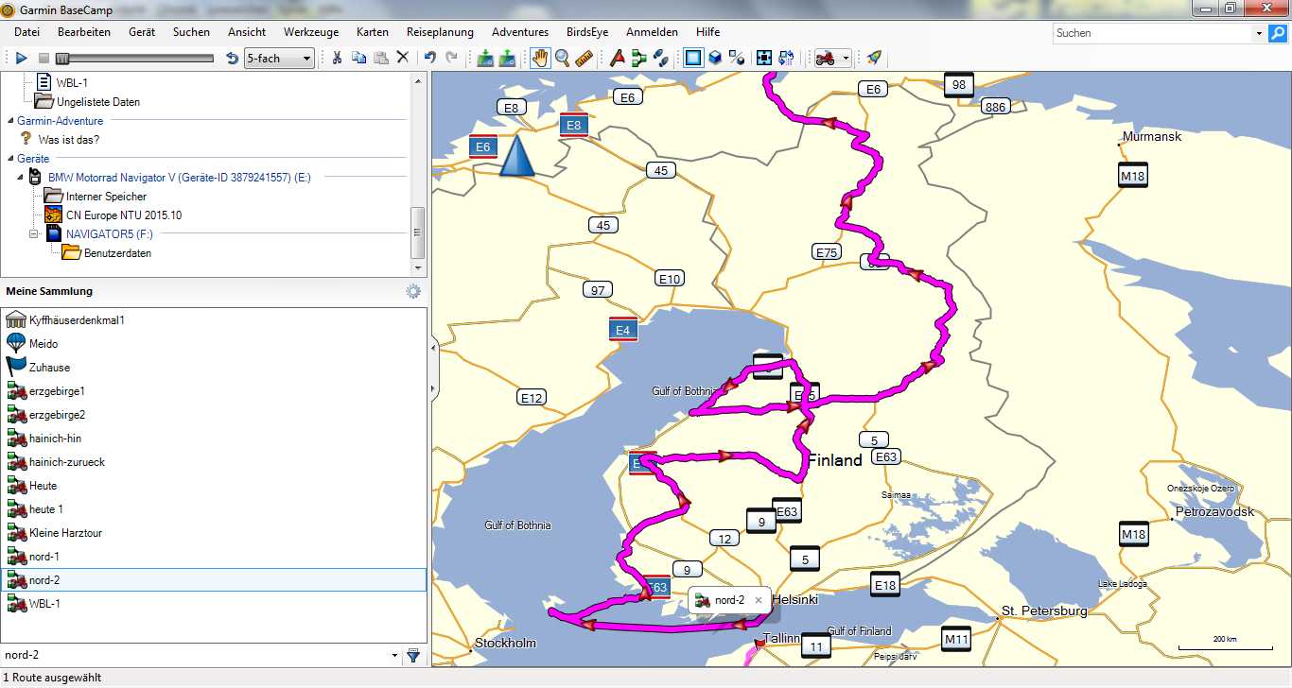Click the Google Earth rocket icon

874,58
